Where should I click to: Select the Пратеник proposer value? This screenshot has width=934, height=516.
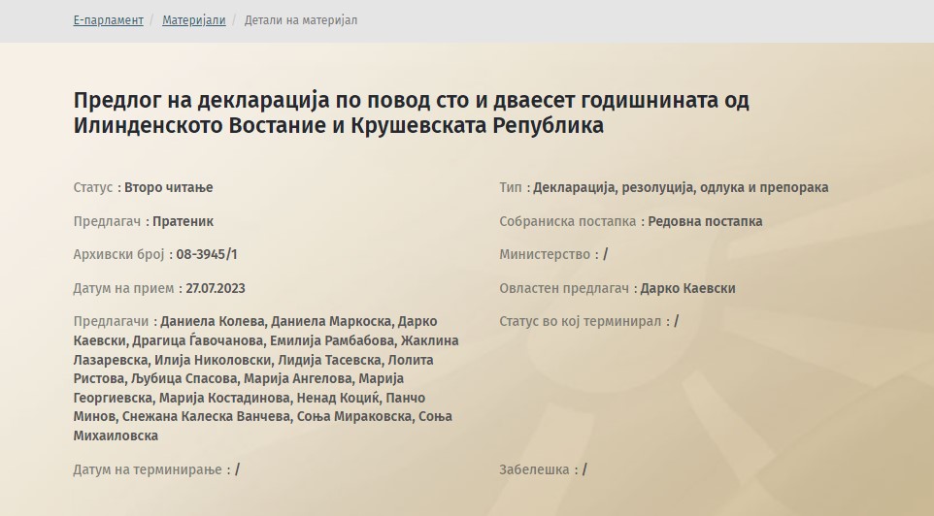183,221
